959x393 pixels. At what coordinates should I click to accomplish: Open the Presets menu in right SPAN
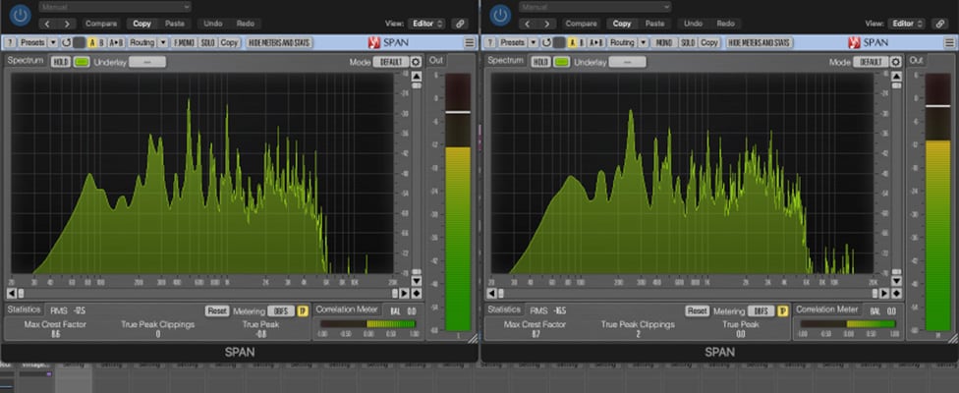[x=512, y=43]
